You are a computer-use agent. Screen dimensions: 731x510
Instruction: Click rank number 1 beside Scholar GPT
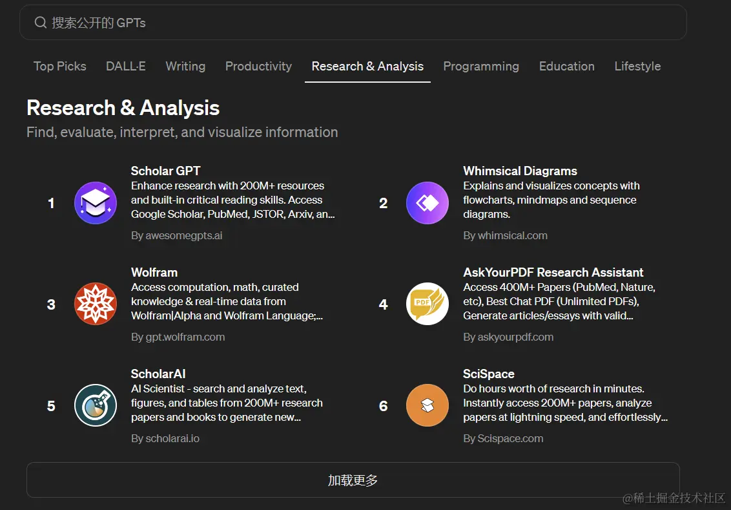point(51,203)
